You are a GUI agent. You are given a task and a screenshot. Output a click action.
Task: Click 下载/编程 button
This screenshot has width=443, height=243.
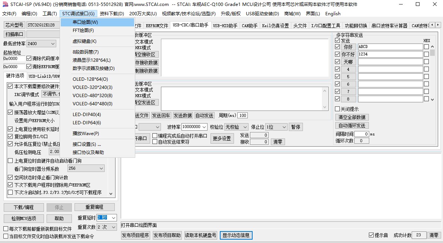coord(24,207)
